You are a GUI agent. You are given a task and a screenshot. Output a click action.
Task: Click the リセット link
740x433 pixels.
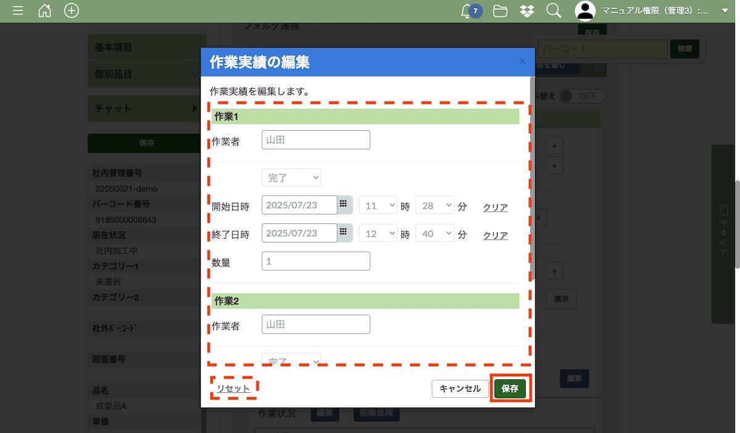pyautogui.click(x=233, y=388)
